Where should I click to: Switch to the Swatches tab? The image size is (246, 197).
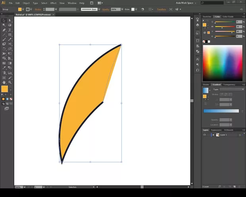[x=207, y=17]
